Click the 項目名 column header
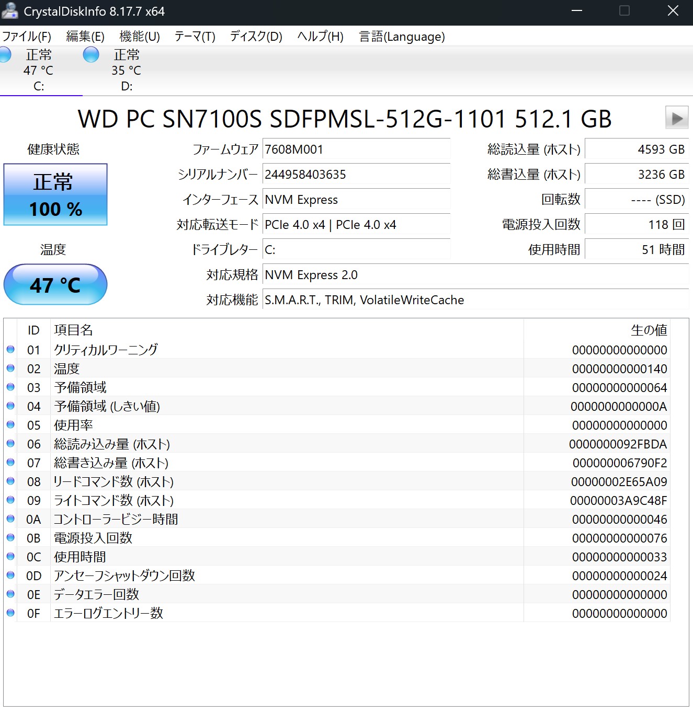 [287, 330]
